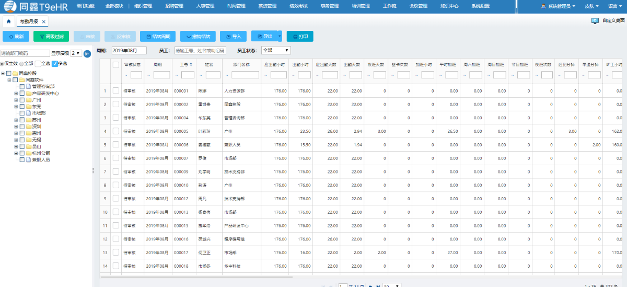Click the 导入 import button

click(233, 37)
